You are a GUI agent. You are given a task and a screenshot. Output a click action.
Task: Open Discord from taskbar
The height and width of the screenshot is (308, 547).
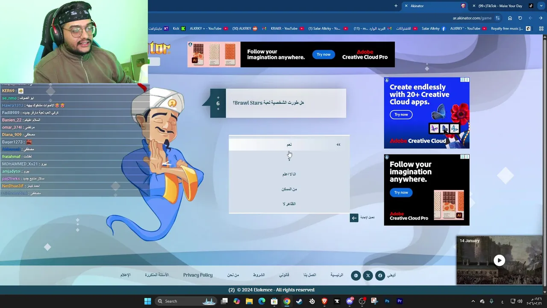coord(350,301)
